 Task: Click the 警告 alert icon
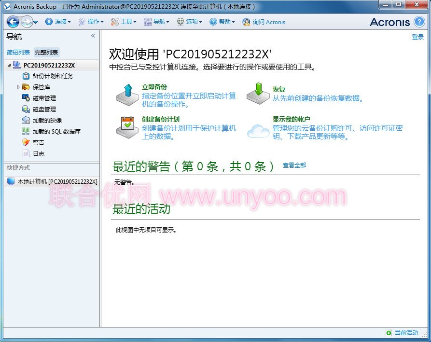coord(26,142)
